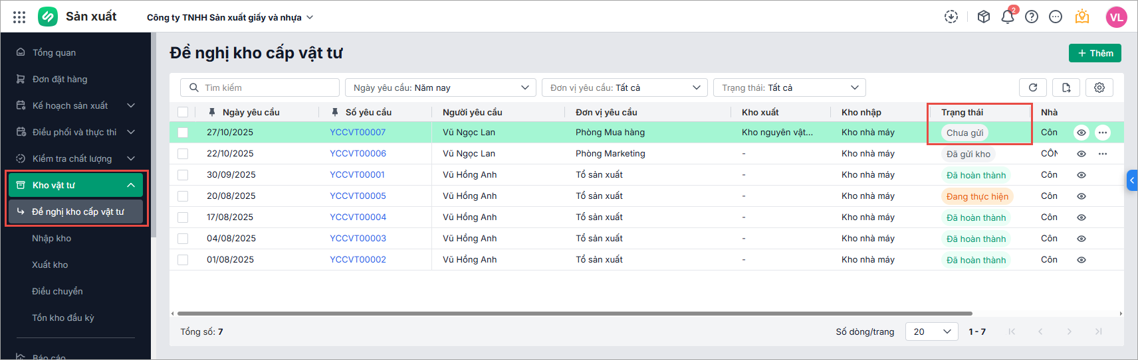Click the sidebar vertical scrollbar
This screenshot has height=360, width=1138.
pos(154,136)
